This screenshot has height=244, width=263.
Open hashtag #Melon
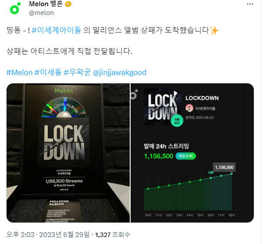click(x=19, y=73)
